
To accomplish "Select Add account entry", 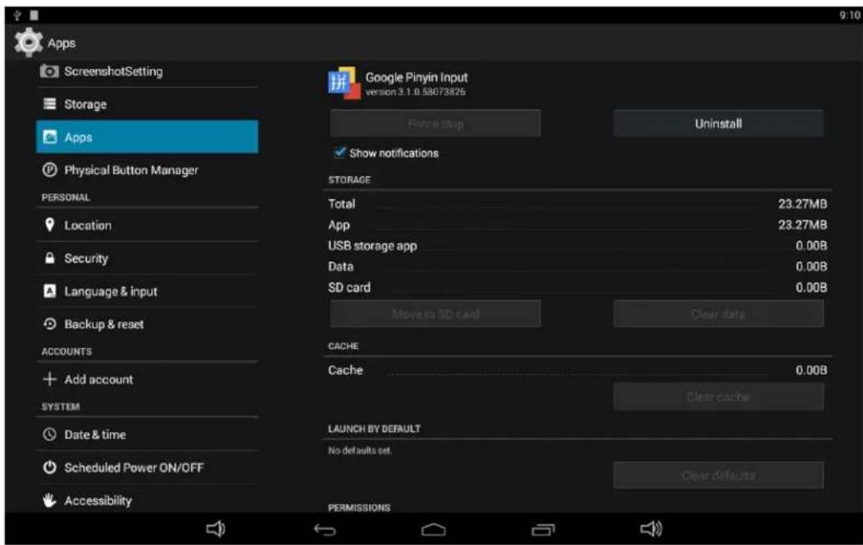I will [147, 379].
